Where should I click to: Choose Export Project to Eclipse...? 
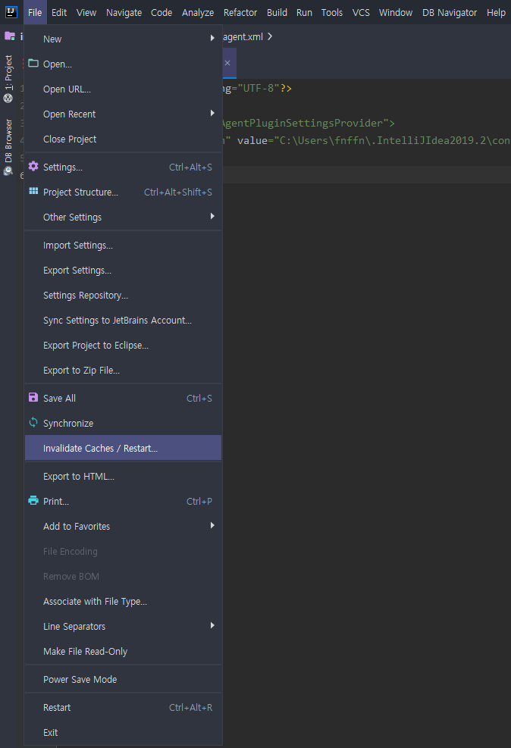pyautogui.click(x=123, y=346)
